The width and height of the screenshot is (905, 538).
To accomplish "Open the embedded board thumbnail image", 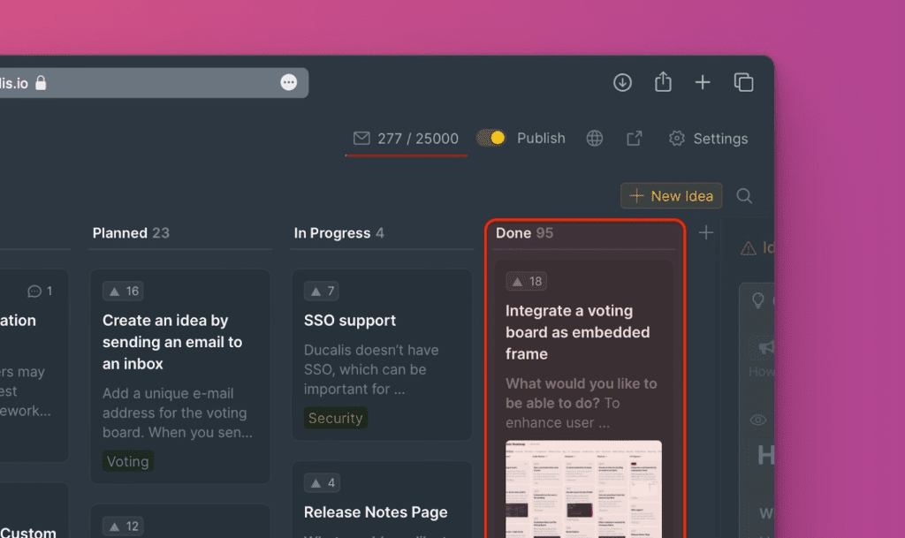I will [x=583, y=489].
